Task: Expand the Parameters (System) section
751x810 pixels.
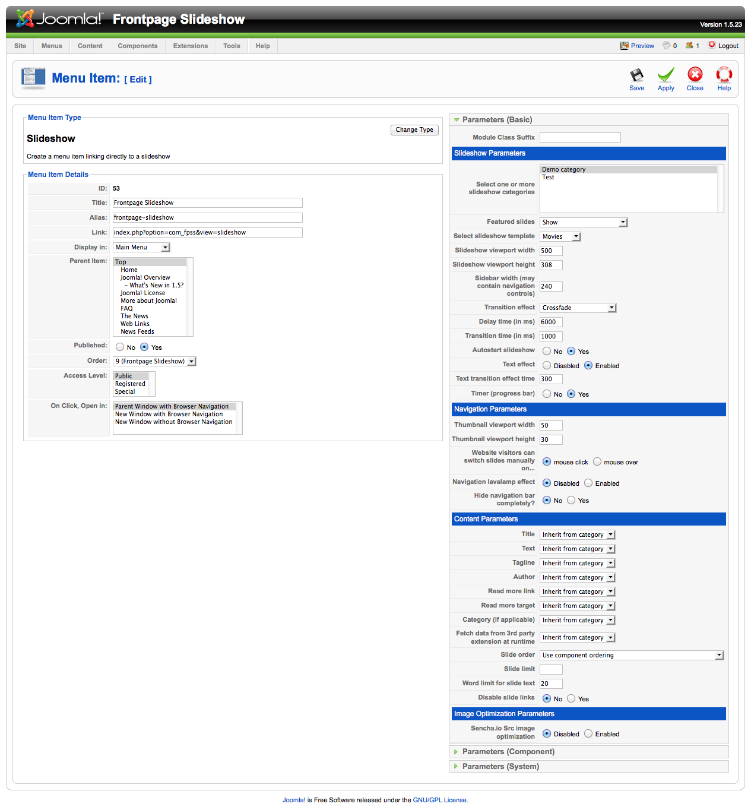Action: point(589,767)
